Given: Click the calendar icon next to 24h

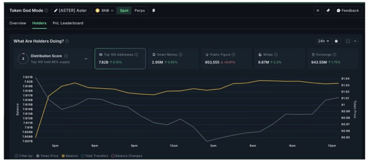Looking at the screenshot, I should (x=336, y=41).
